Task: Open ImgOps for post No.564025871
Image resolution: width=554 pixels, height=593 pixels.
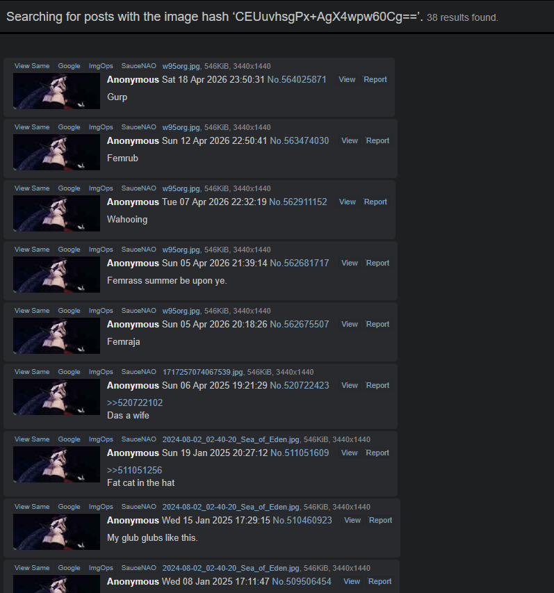Action: 101,66
